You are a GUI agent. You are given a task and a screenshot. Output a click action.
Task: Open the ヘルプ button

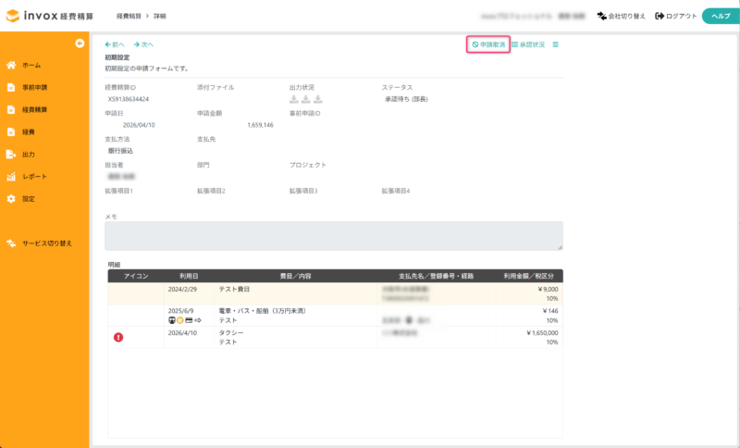[721, 16]
